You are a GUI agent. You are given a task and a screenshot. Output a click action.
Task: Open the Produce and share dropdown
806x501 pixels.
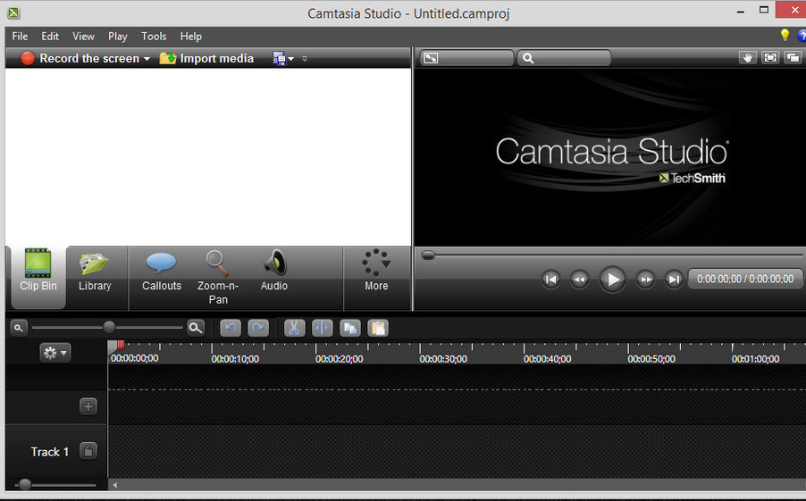(x=283, y=59)
